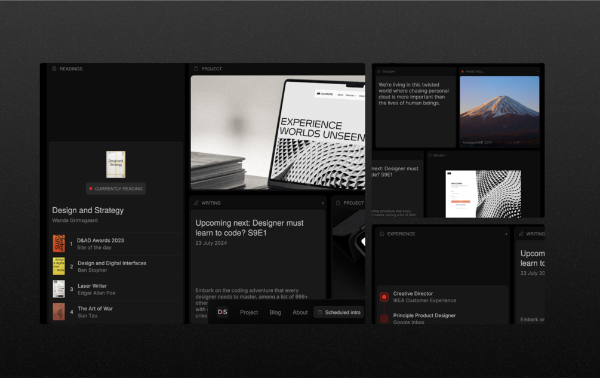Click the D&AD Awards 2023 orange cover thumbnail
600x378 pixels.
point(59,244)
